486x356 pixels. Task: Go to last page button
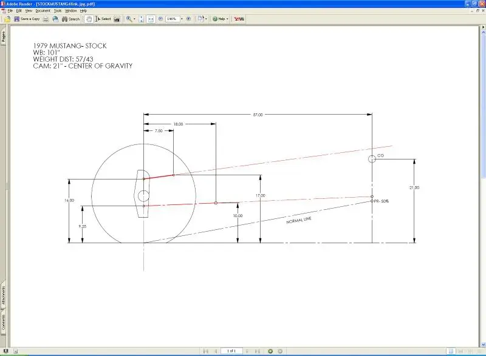[257, 351]
